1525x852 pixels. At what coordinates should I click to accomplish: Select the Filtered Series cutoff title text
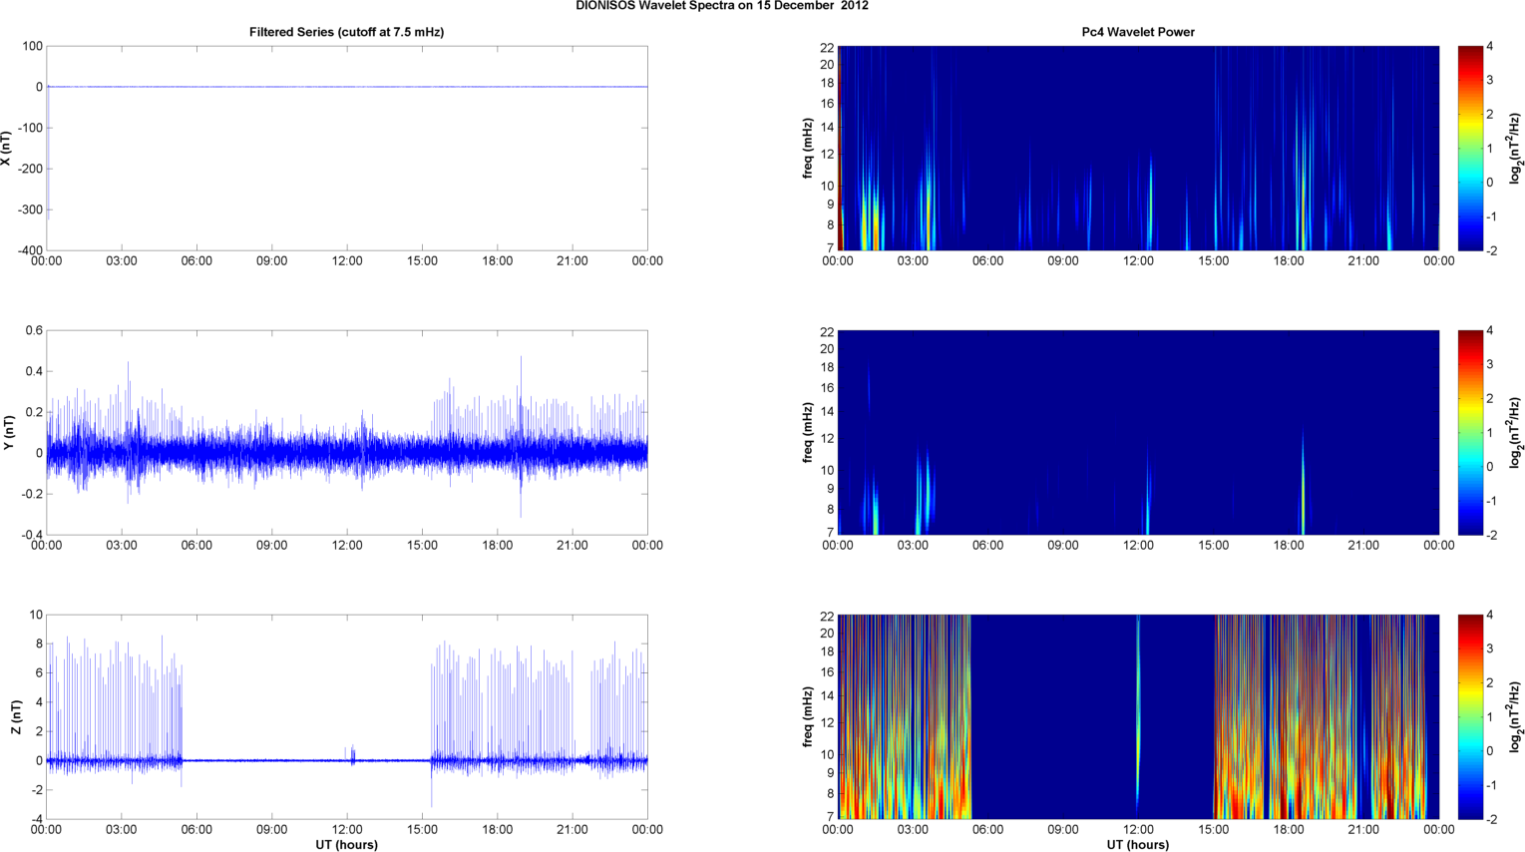(x=346, y=32)
